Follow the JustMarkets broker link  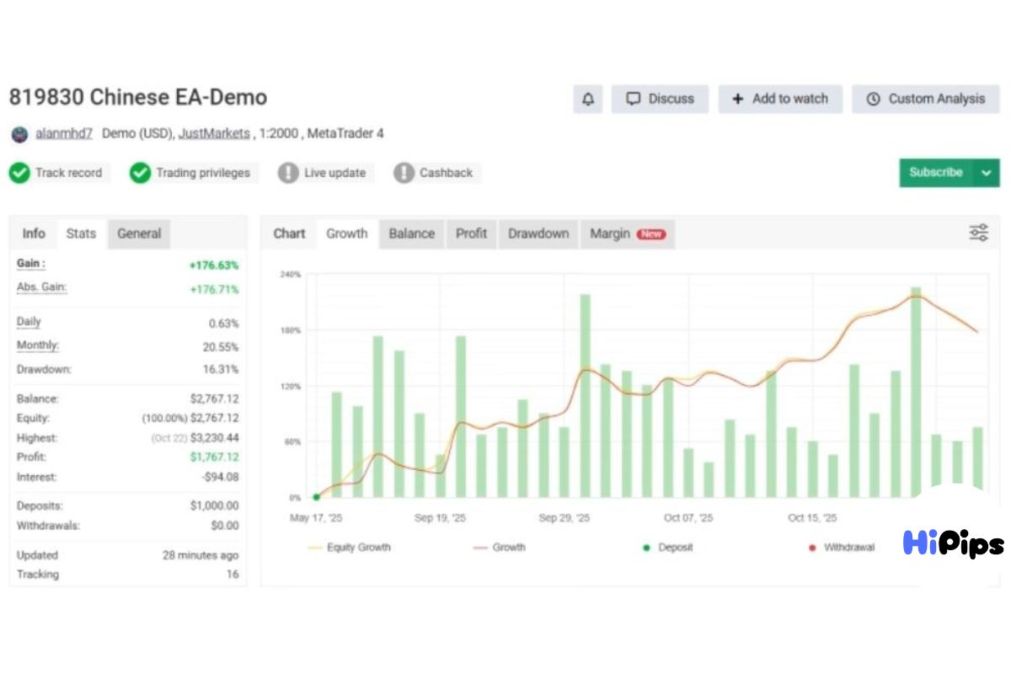pos(214,133)
